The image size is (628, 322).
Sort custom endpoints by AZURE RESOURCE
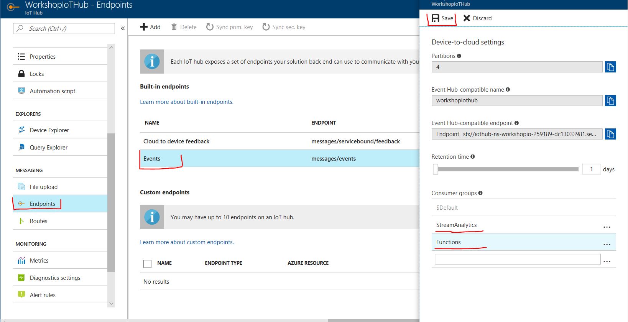click(x=308, y=263)
